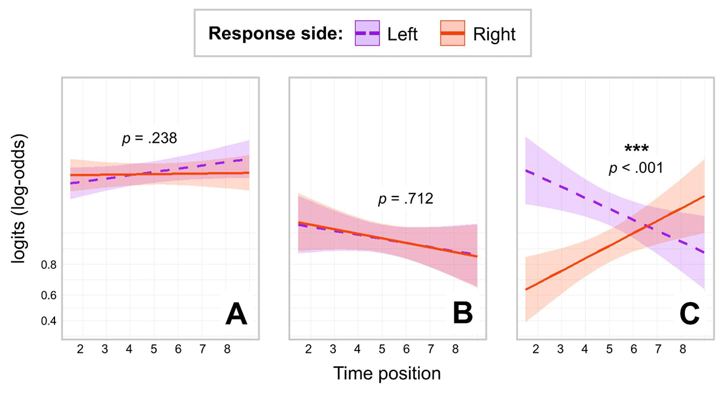Click the 0.6 y-axis tick label
Image resolution: width=726 pixels, height=394 pixels.
pos(50,295)
